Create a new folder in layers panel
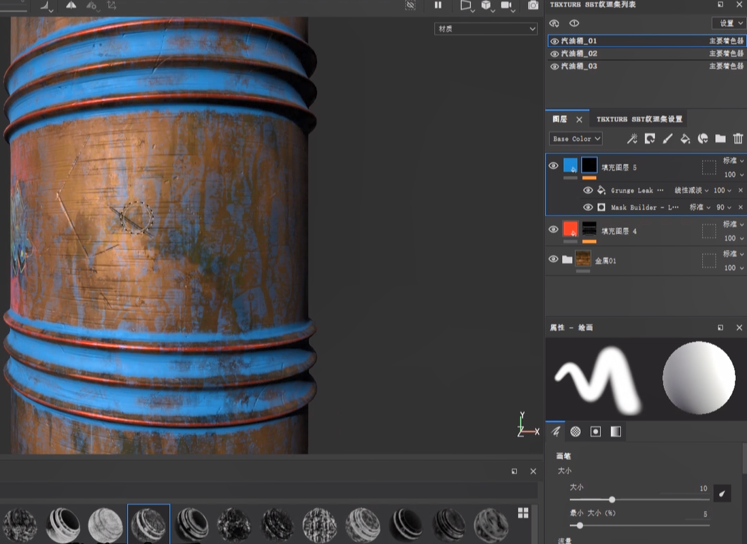Viewport: 747px width, 544px height. [x=720, y=139]
